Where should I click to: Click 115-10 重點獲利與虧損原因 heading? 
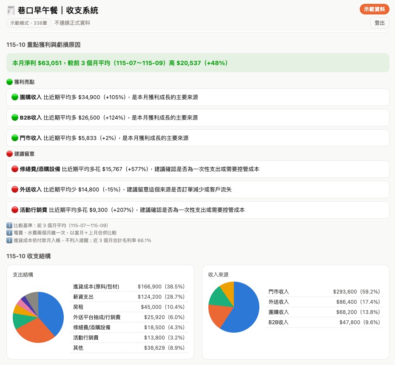coord(43,45)
